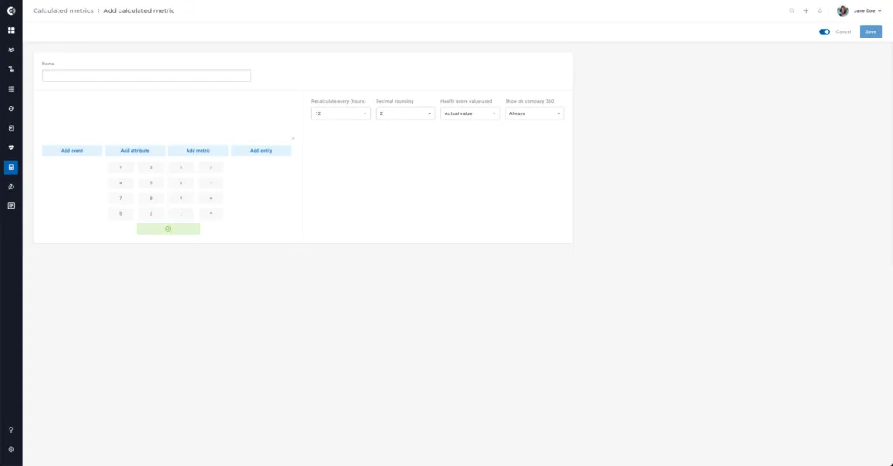Image resolution: width=893 pixels, height=466 pixels.
Task: Click keypad multiply asterisk key
Action: (x=211, y=214)
